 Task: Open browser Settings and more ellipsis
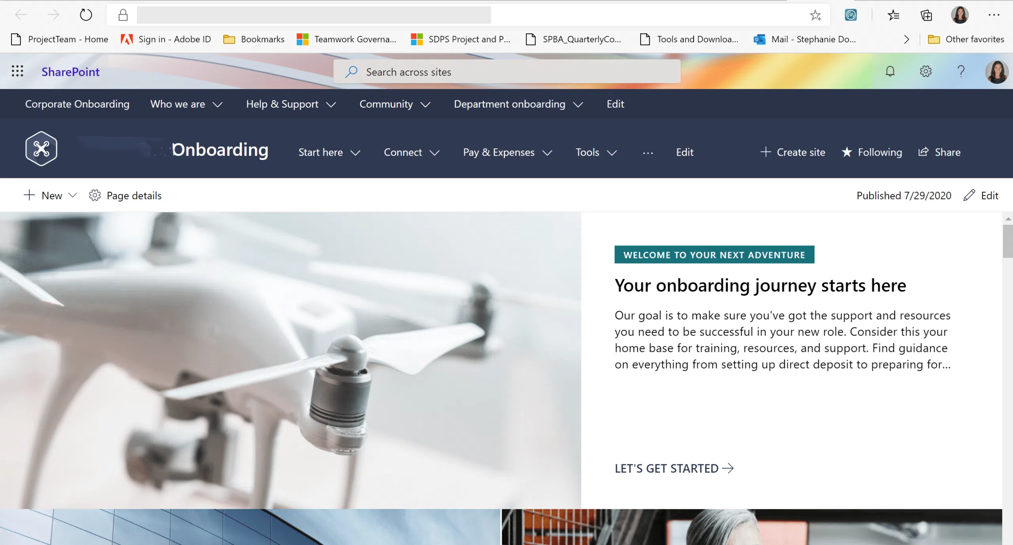click(x=994, y=15)
